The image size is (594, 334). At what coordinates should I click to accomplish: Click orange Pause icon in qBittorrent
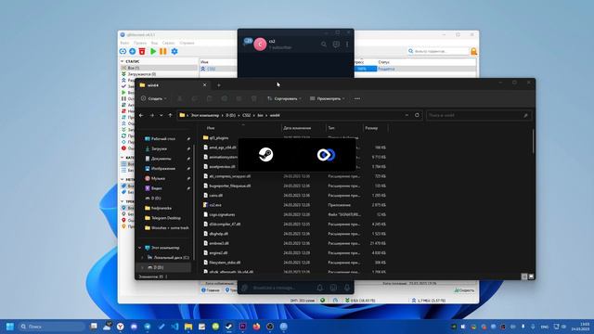pyautogui.click(x=163, y=51)
